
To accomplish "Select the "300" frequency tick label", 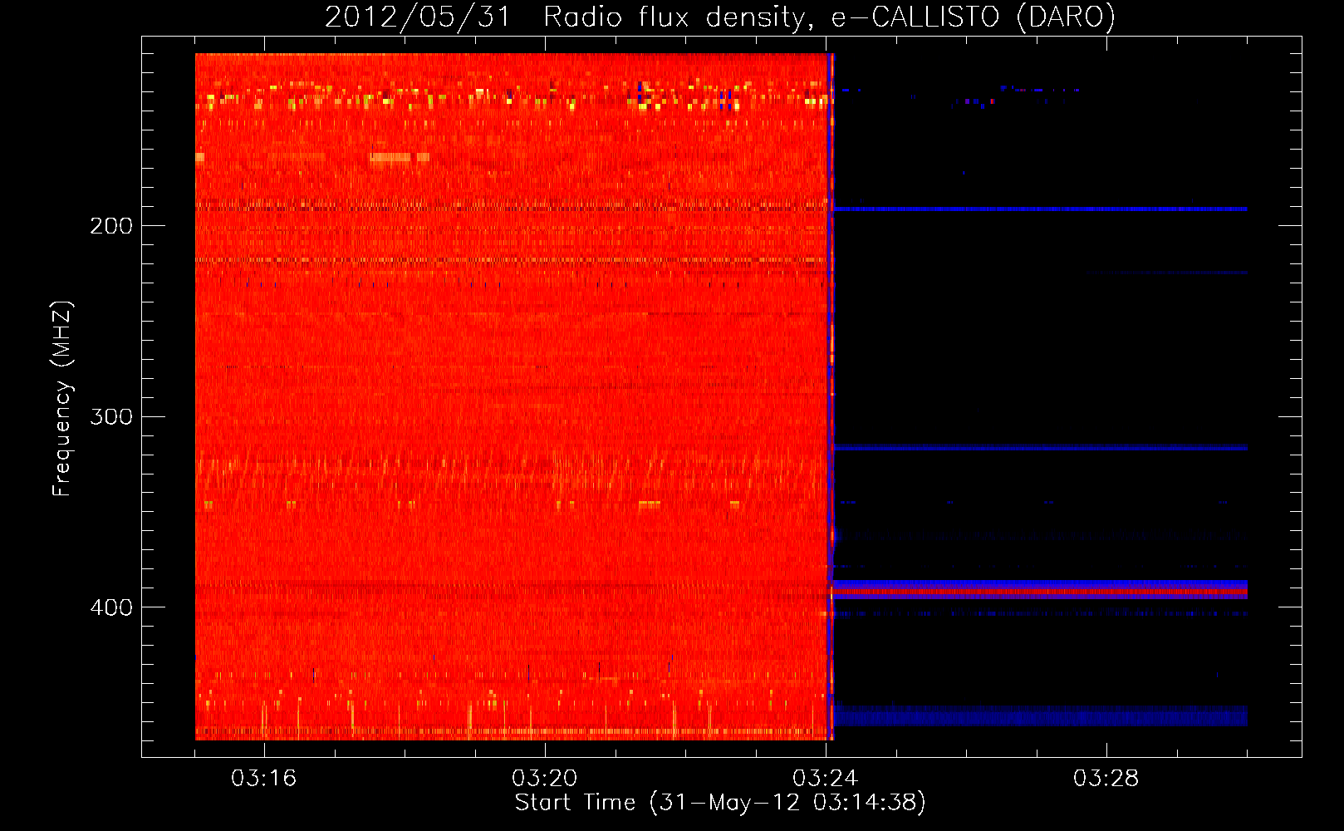I will click(111, 416).
